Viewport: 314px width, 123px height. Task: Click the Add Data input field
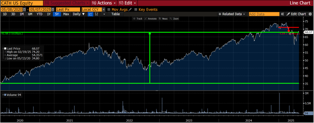[264, 14]
